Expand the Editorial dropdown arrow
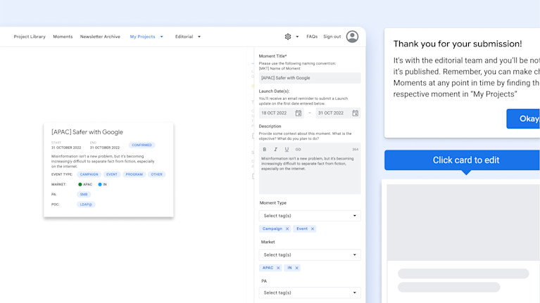 [199, 37]
